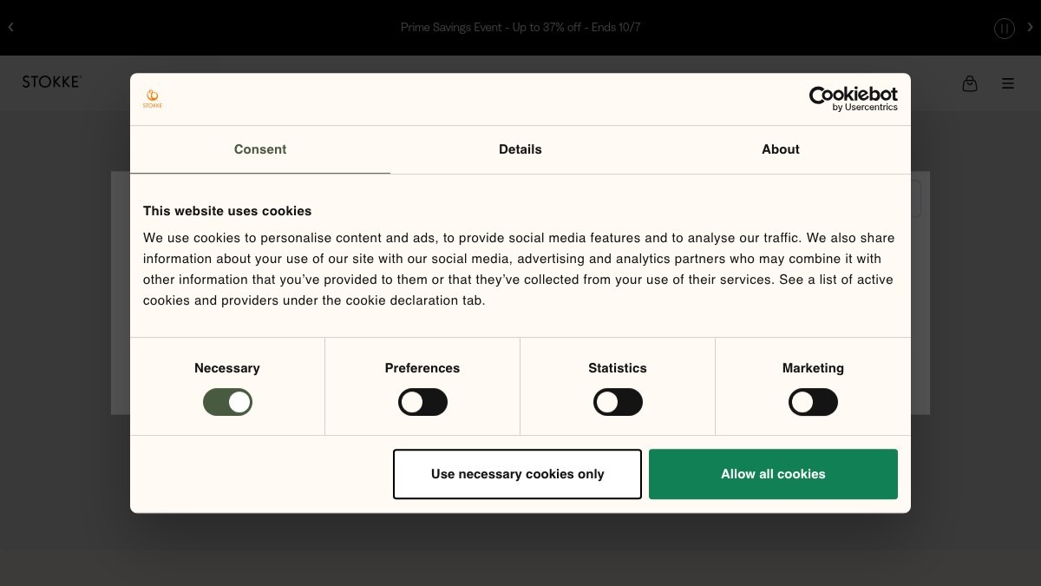
Task: Open the hamburger menu icon
Action: [1008, 83]
